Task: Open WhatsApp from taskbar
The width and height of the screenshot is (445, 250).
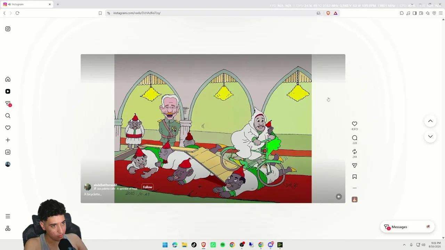Action: (213, 245)
